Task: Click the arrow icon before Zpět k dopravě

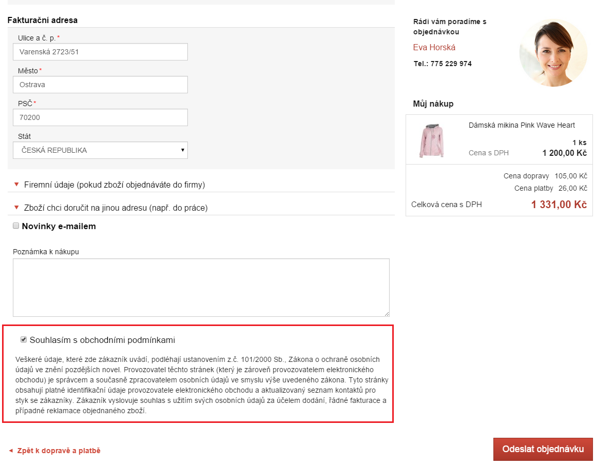Action: pos(11,451)
